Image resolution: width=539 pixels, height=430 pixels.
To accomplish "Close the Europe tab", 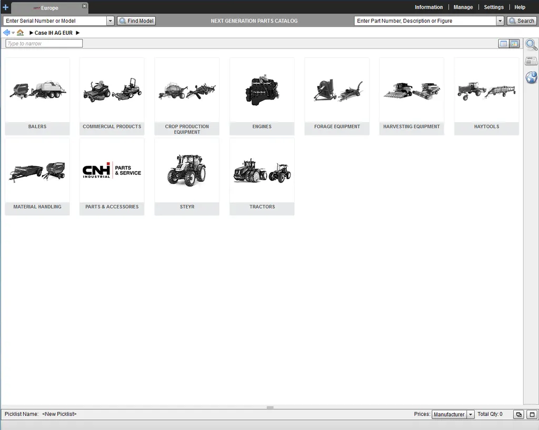I will pyautogui.click(x=84, y=6).
